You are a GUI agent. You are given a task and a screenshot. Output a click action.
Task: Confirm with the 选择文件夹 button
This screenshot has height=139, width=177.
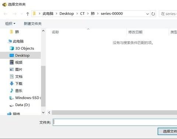(167, 131)
